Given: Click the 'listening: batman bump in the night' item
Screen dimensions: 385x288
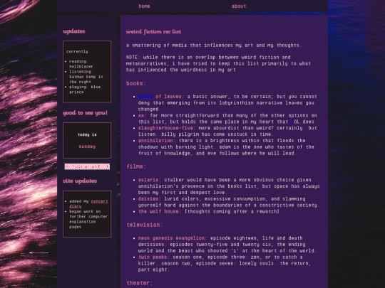Looking at the screenshot, I should 86,77.
